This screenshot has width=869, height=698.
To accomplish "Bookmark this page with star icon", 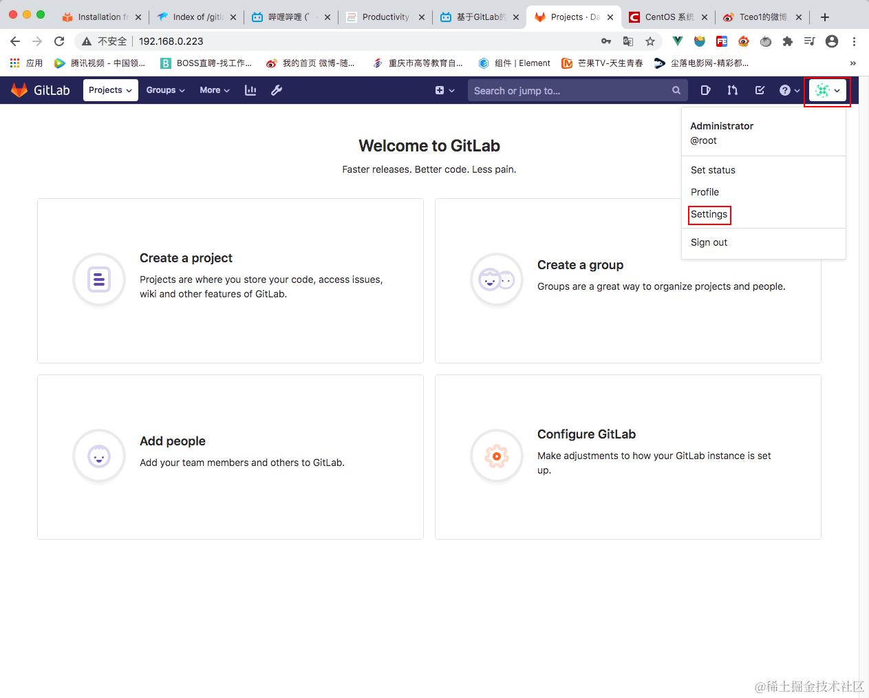I will point(650,41).
